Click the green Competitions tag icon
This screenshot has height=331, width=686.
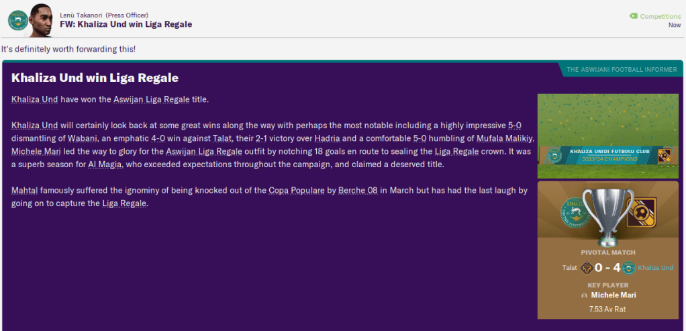click(633, 16)
